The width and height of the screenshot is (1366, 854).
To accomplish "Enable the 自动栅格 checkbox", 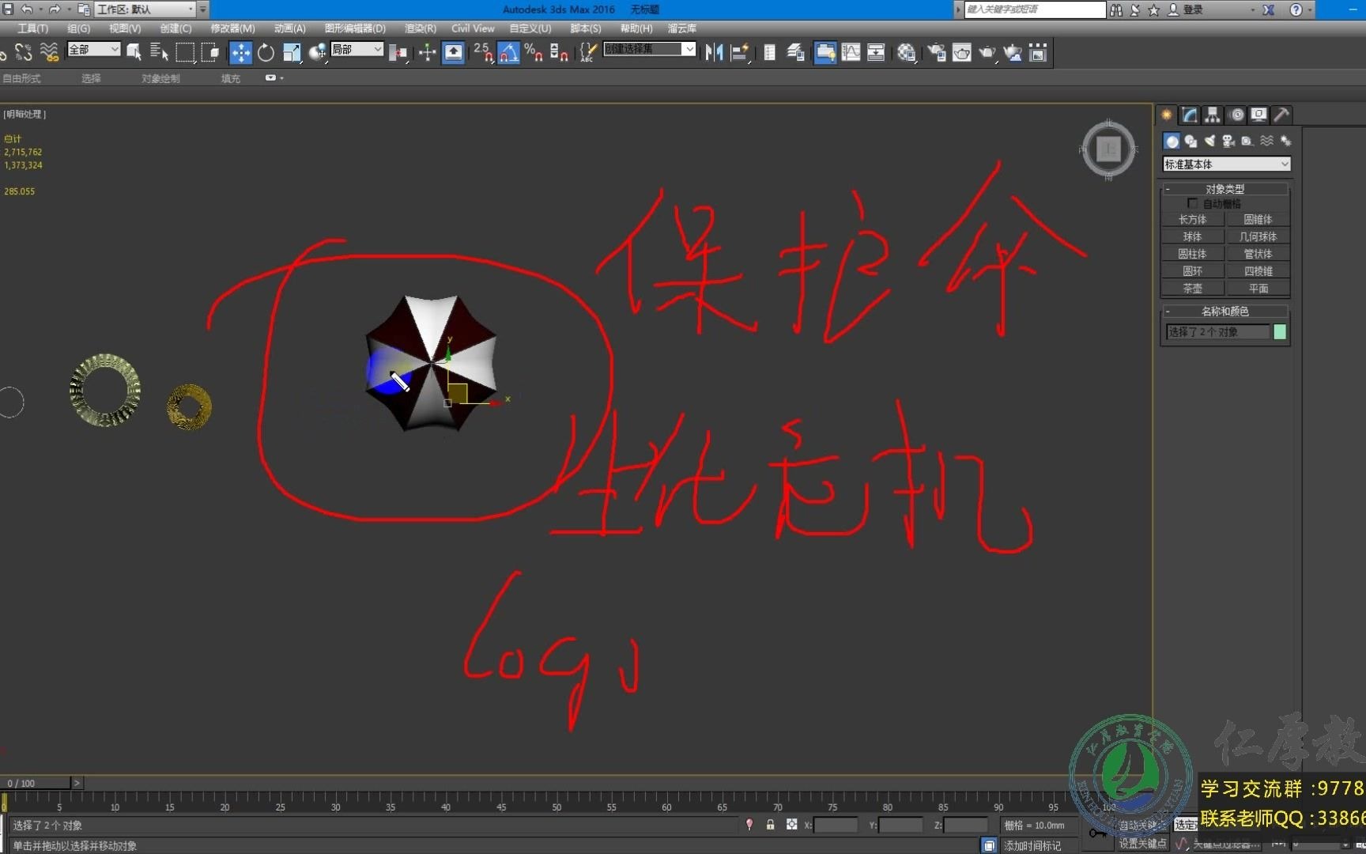I will click(1192, 203).
